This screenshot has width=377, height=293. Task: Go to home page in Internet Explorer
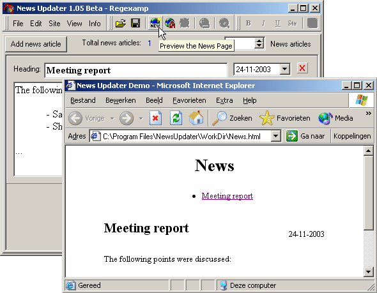click(196, 118)
